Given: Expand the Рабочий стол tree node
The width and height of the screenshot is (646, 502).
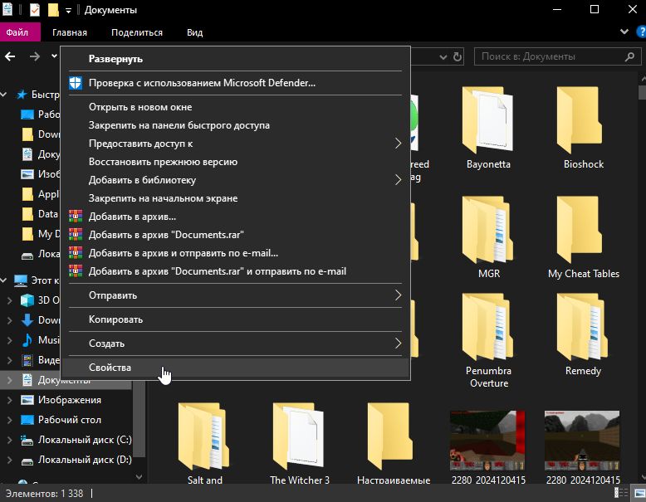Looking at the screenshot, I should coord(9,420).
